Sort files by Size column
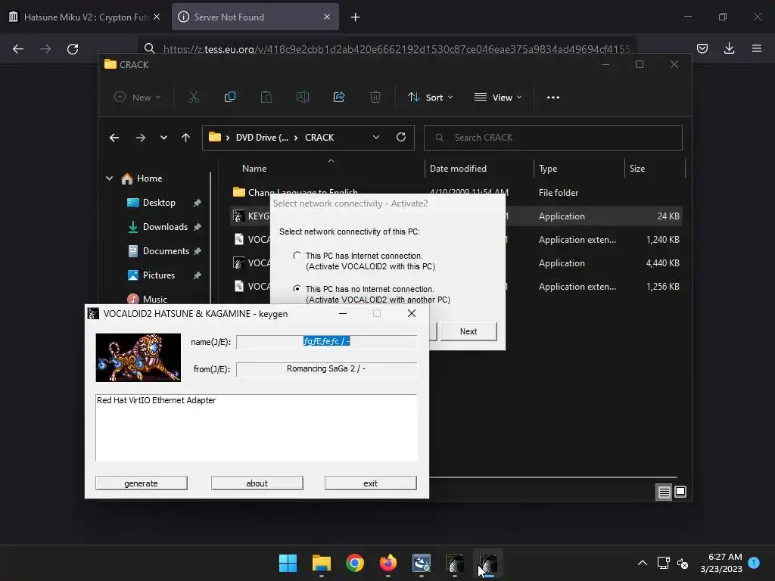775x581 pixels. click(637, 169)
